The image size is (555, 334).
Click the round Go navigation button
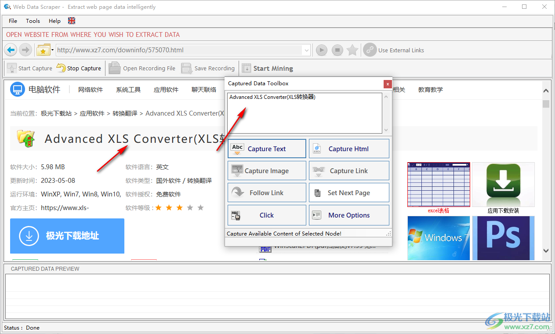click(322, 50)
